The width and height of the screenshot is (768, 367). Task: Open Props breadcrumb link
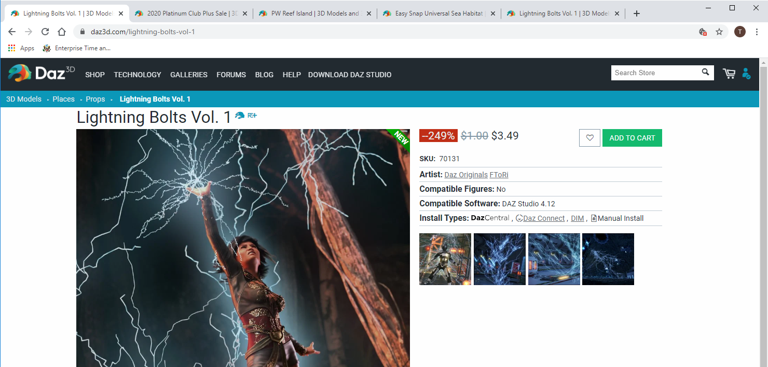click(x=95, y=99)
